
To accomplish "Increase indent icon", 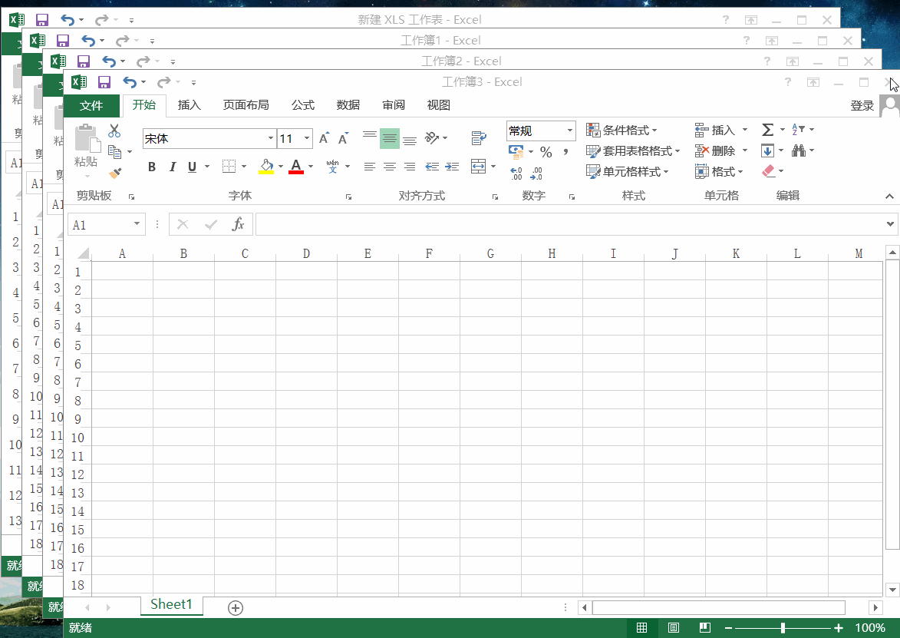I will [x=452, y=167].
